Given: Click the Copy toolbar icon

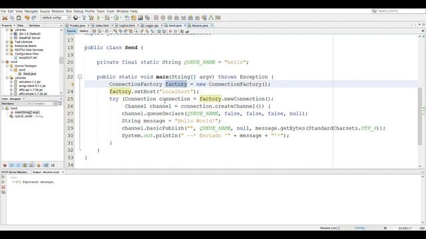Looking at the screenshot, I should (x=12, y=18).
